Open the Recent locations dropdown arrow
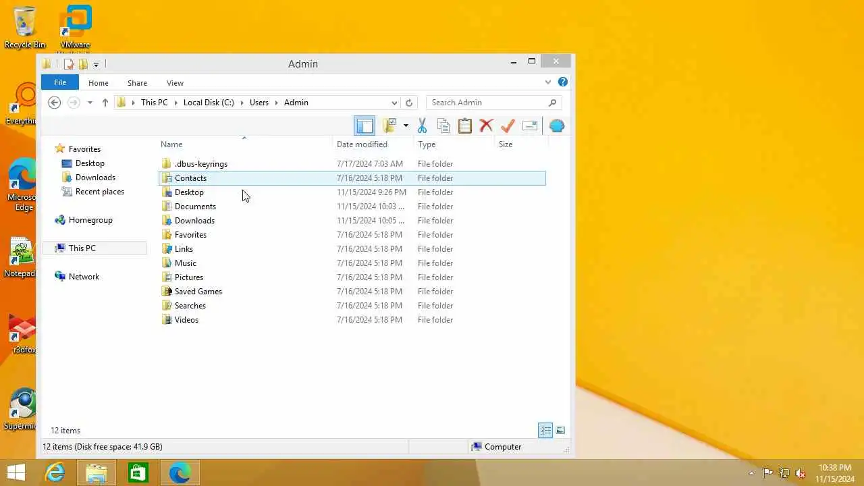 [x=90, y=103]
